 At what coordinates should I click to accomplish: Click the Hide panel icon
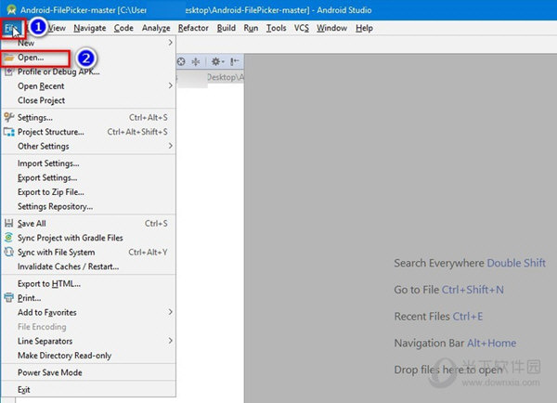[x=234, y=62]
